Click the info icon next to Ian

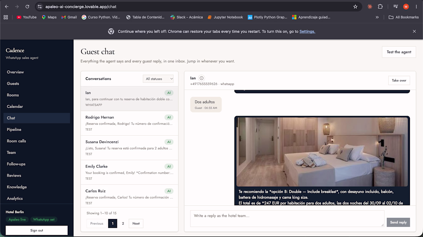202,78
